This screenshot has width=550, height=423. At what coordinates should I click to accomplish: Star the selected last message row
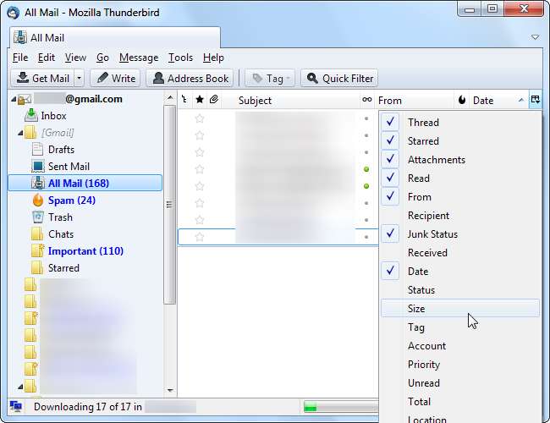pos(200,237)
